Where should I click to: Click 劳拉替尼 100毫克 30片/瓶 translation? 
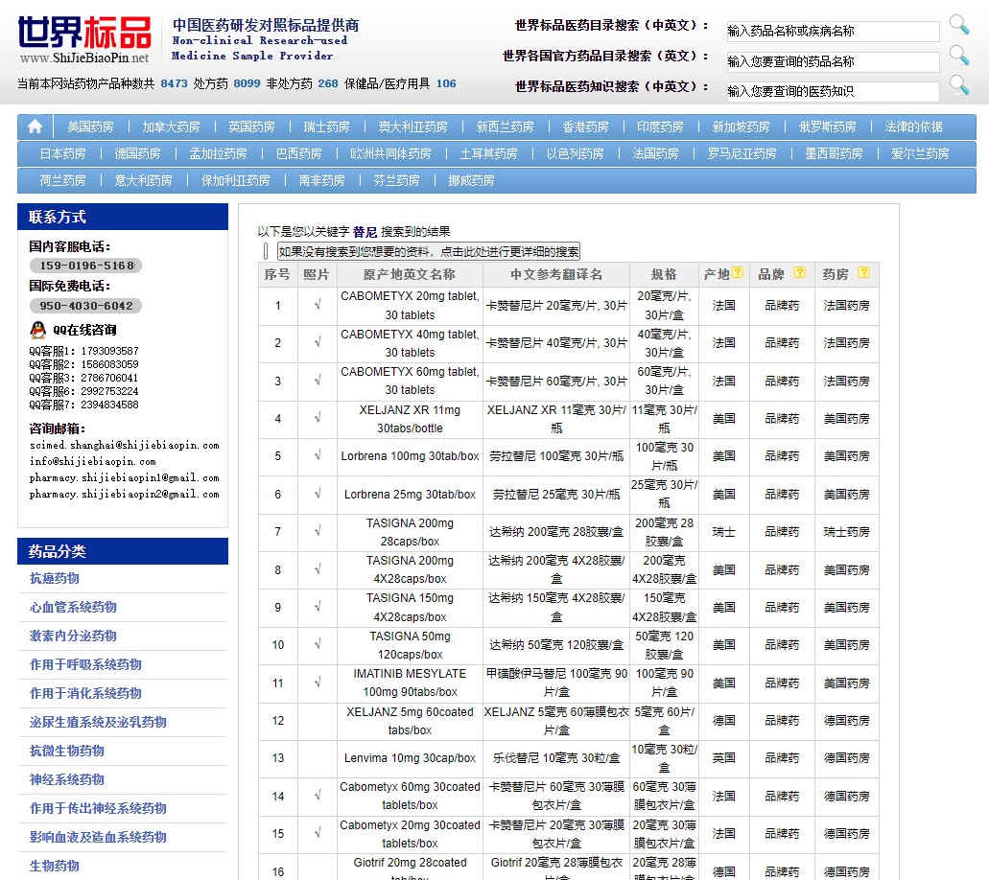[x=556, y=455]
